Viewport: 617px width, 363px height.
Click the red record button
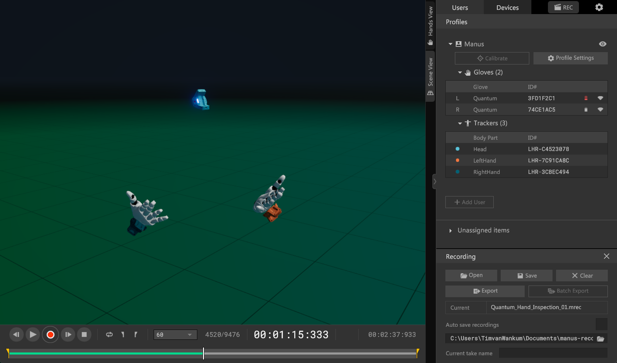pos(50,334)
